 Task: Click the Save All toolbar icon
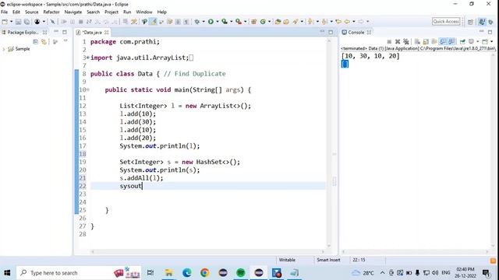tap(27, 22)
